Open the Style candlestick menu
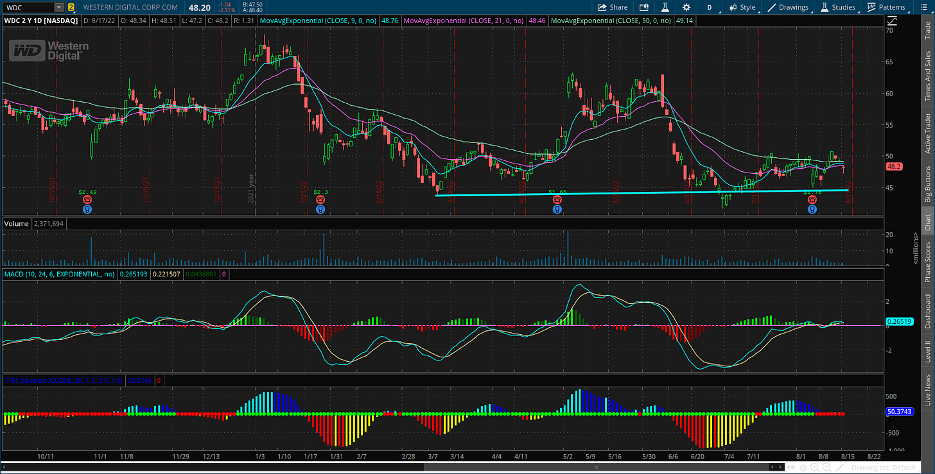The height and width of the screenshot is (474, 935). pyautogui.click(x=742, y=7)
